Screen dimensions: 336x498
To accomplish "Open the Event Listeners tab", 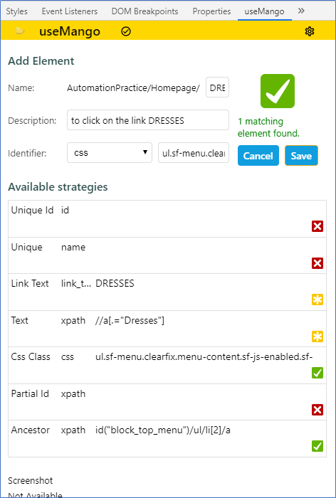I will click(70, 11).
